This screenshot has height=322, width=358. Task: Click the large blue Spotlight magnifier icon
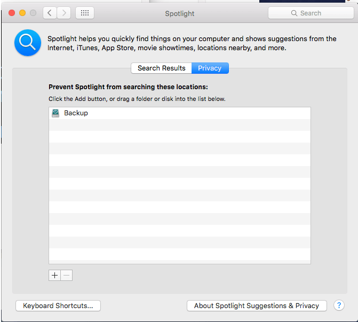(x=28, y=43)
